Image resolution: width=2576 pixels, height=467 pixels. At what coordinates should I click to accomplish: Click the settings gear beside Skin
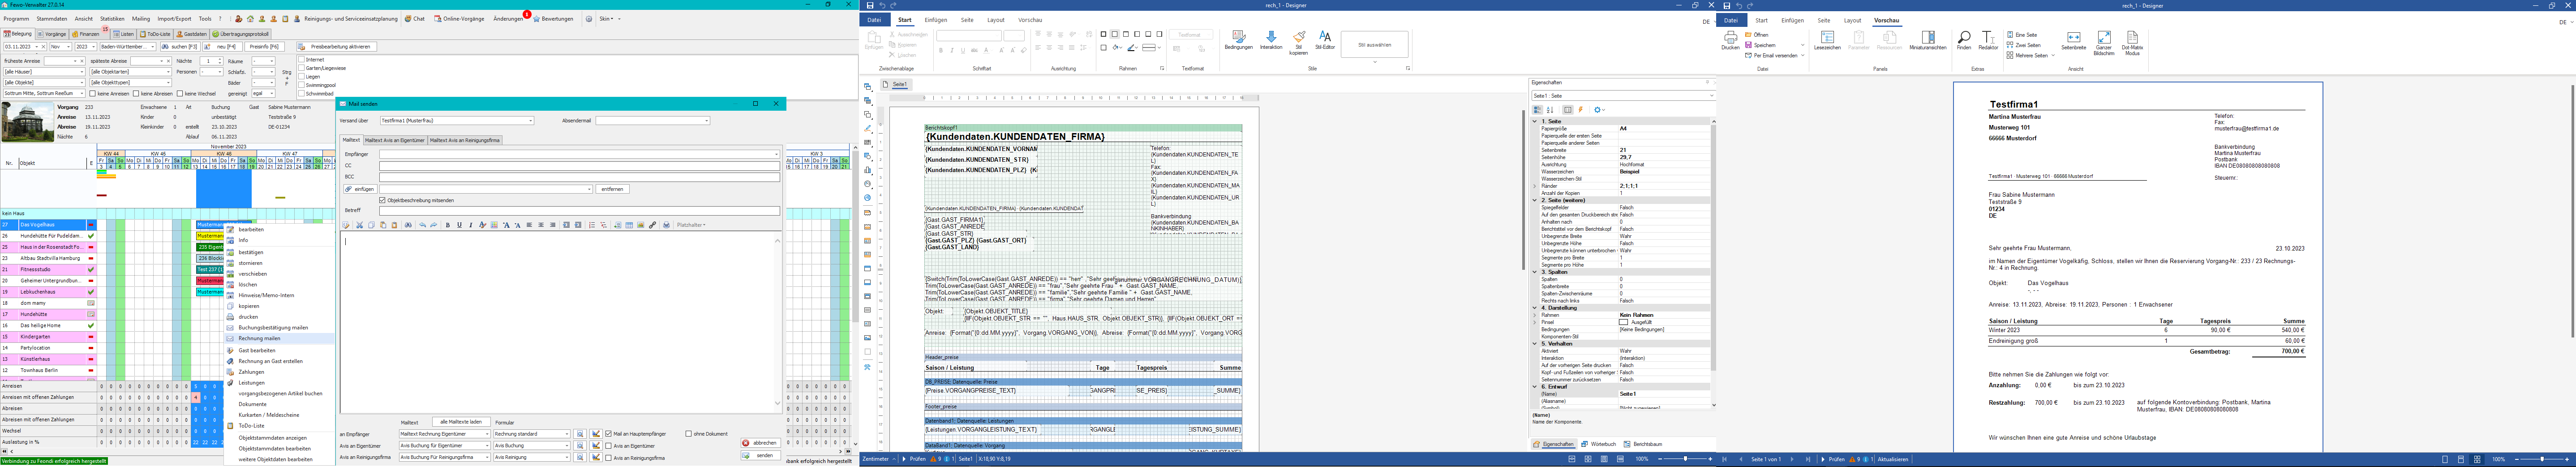(x=589, y=19)
